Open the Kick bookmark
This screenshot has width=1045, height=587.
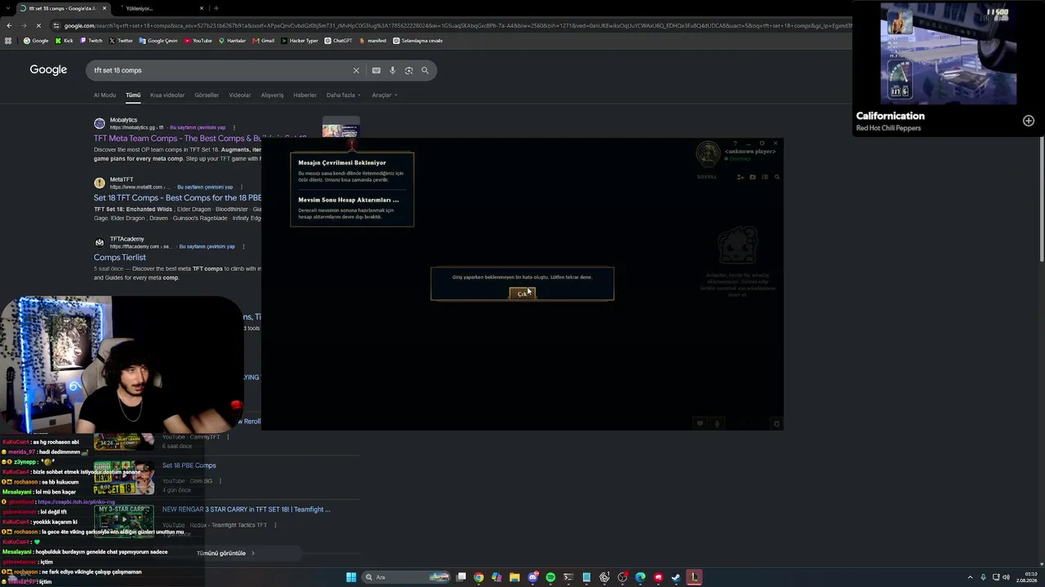[64, 41]
